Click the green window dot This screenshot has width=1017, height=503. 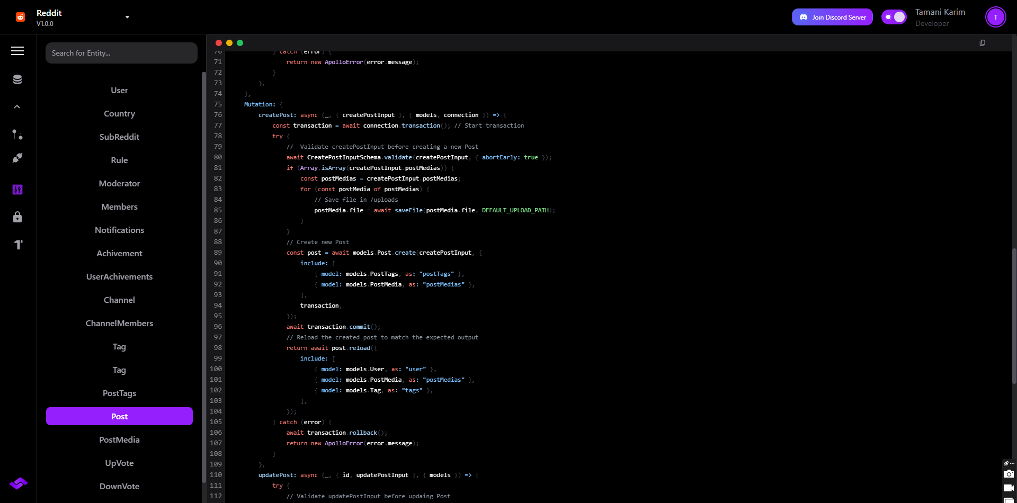click(240, 43)
